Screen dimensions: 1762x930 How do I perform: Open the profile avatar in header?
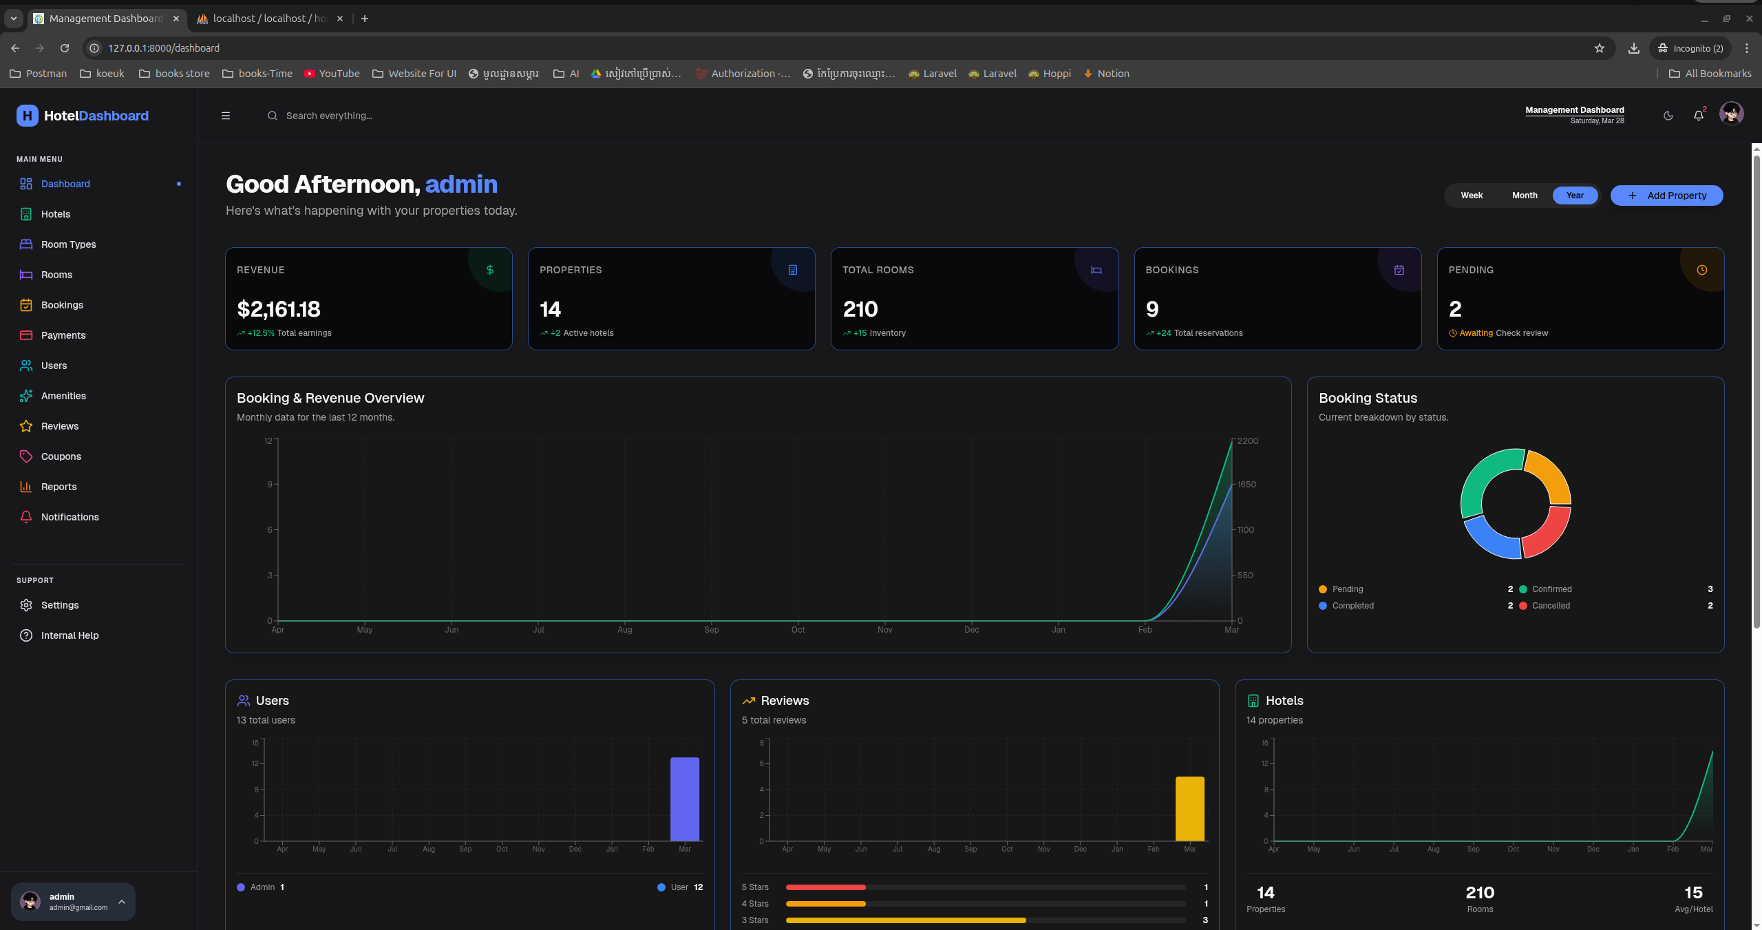click(1731, 114)
